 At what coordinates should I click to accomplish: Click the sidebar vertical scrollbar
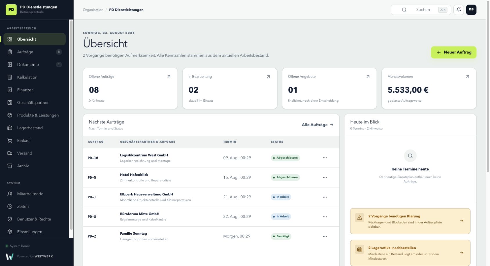pos(71,125)
